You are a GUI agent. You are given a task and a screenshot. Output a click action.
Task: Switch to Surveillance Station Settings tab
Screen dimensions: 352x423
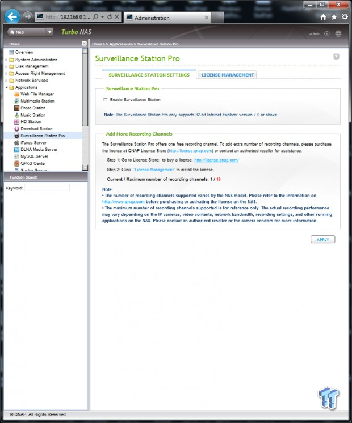tap(149, 75)
